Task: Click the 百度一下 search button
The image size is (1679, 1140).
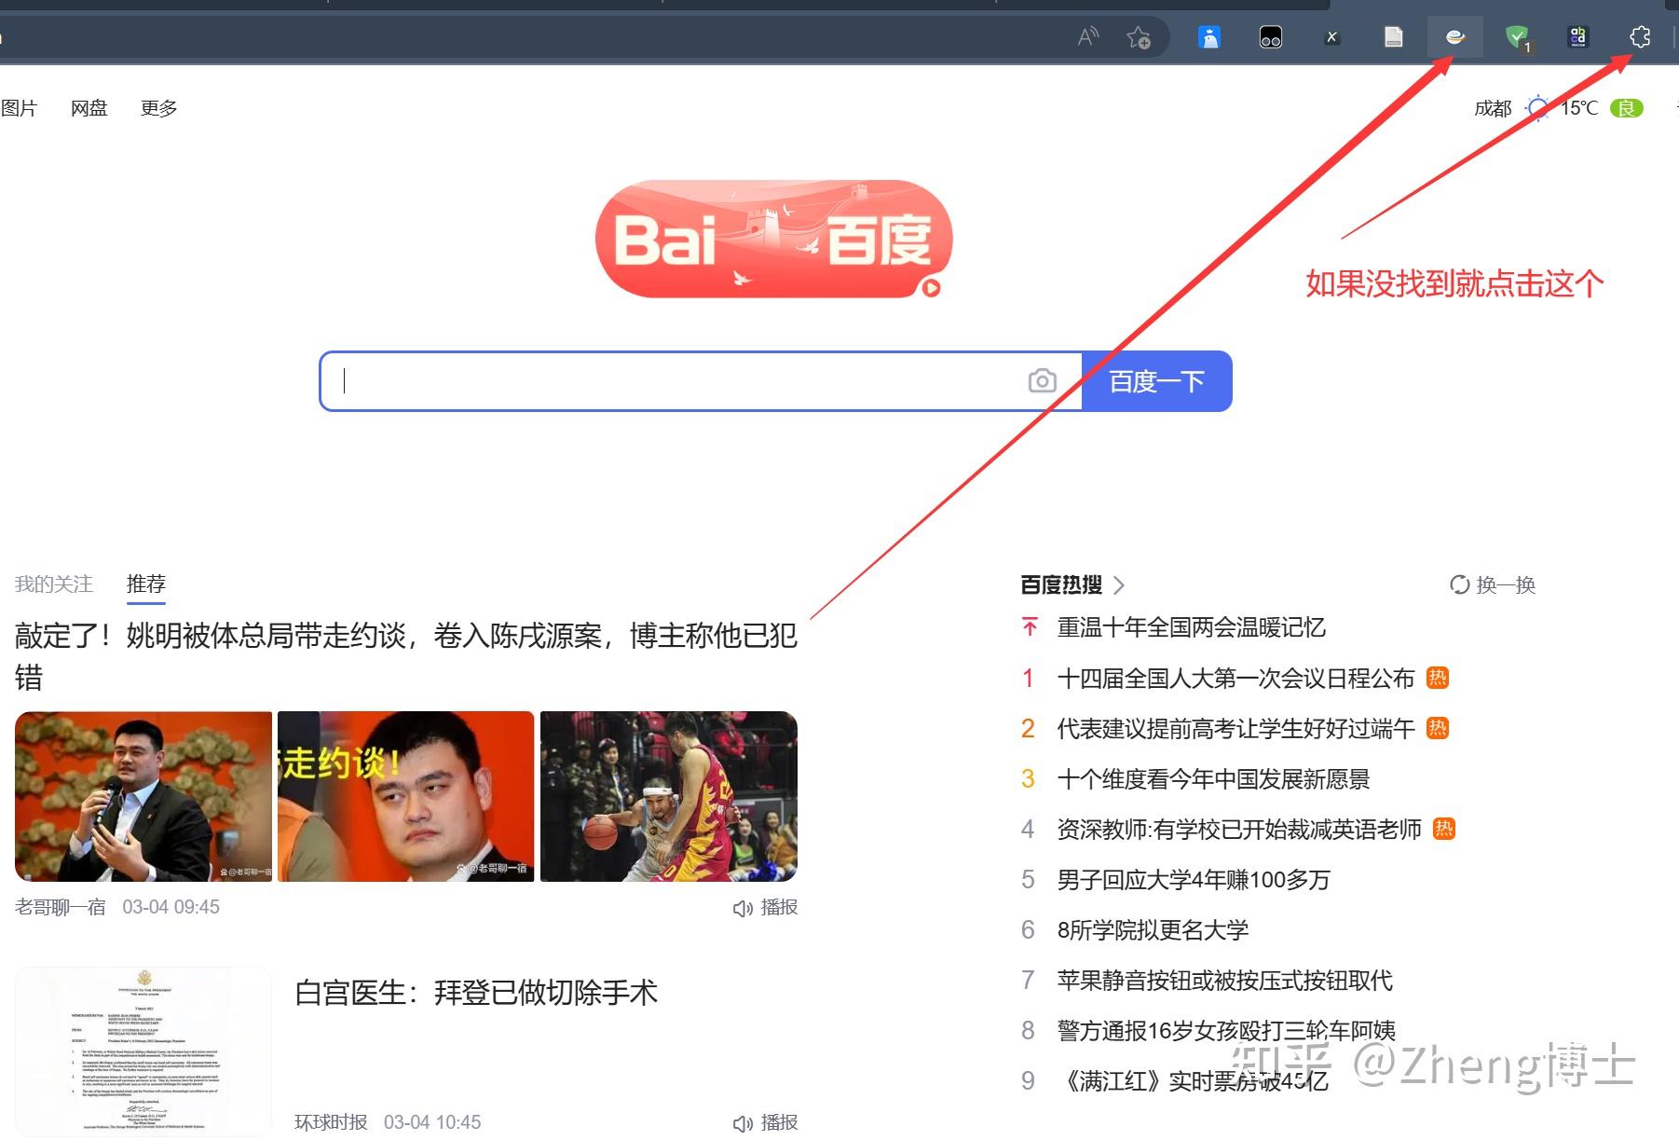Action: coord(1157,380)
